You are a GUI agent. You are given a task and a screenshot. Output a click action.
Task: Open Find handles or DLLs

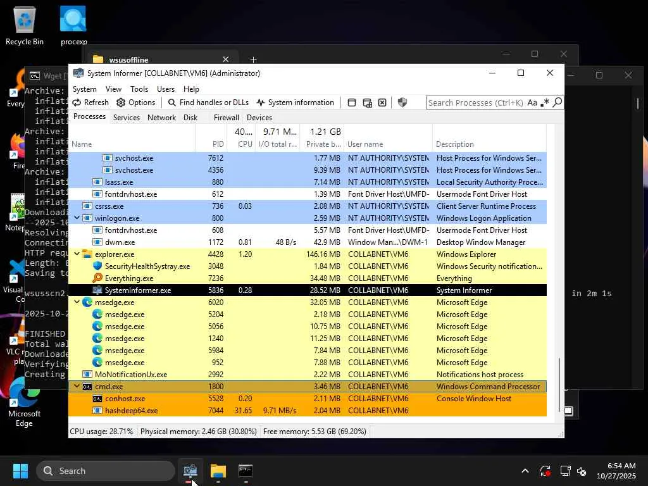point(209,103)
